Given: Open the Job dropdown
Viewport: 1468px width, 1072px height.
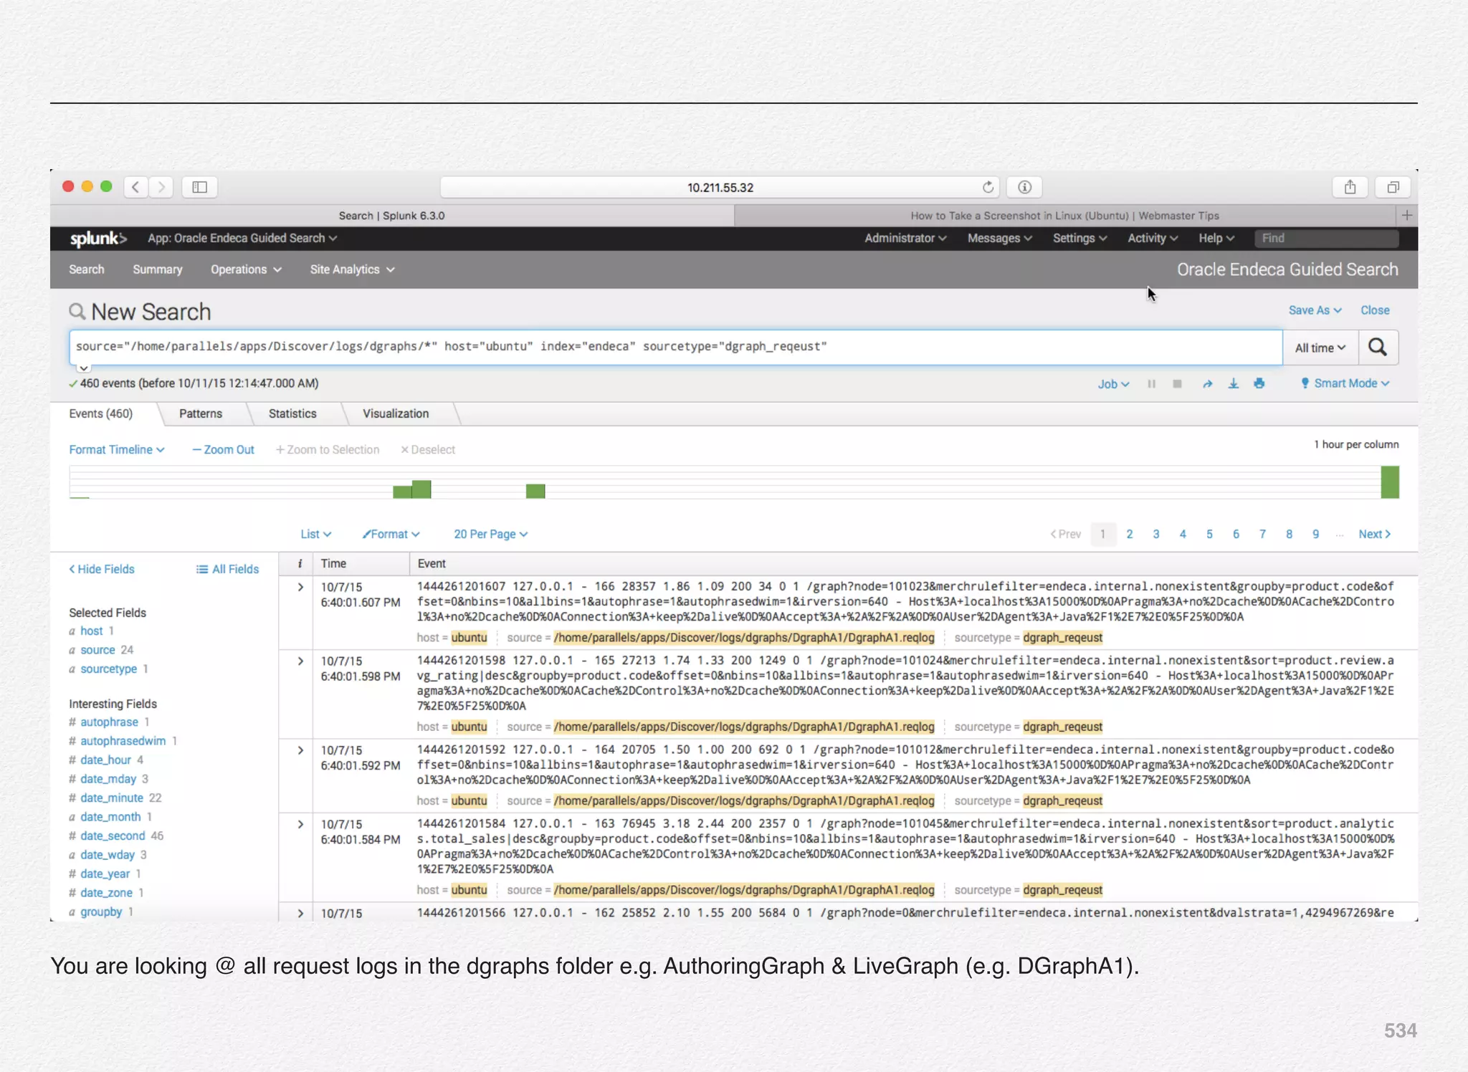Looking at the screenshot, I should [x=1113, y=384].
